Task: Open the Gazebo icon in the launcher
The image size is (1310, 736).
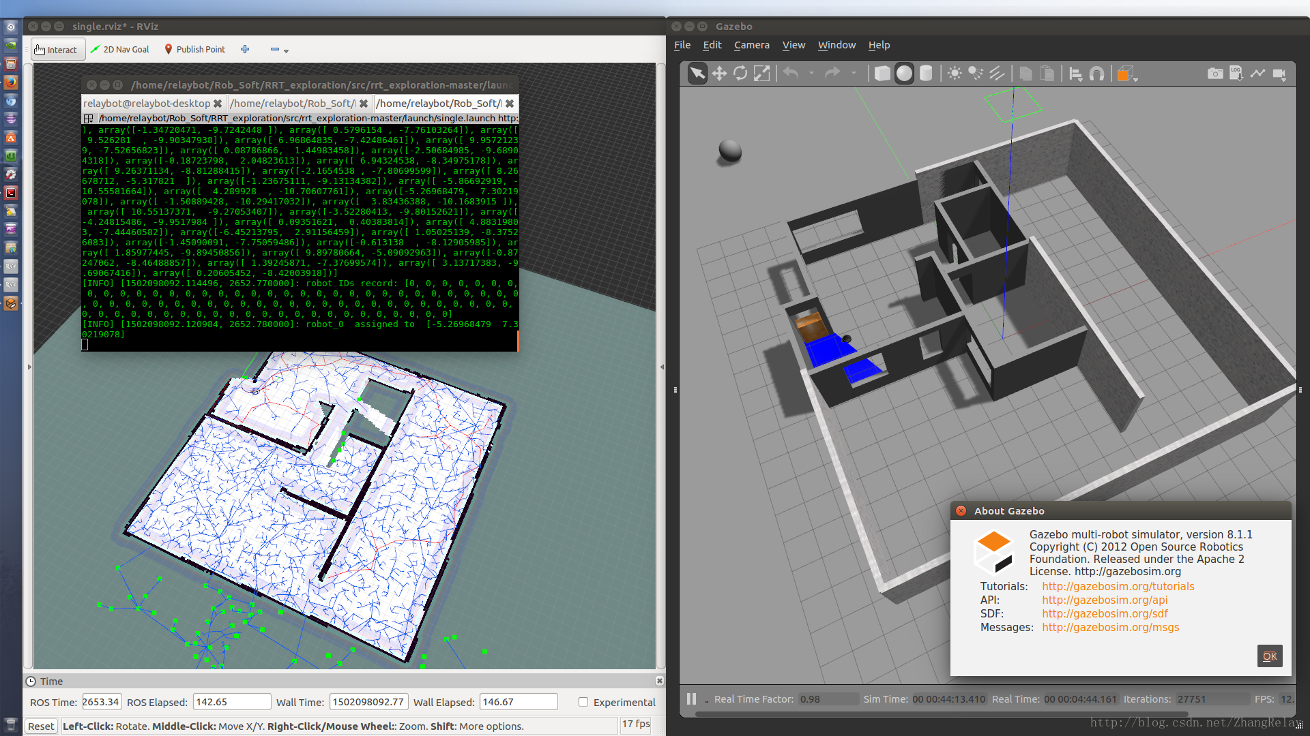Action: pyautogui.click(x=11, y=303)
